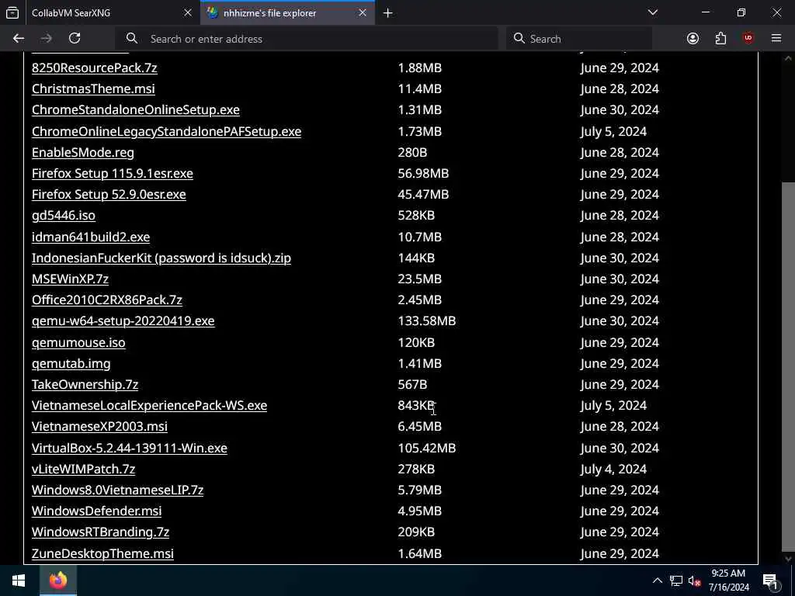Open the Firefox account icon
This screenshot has width=795, height=596.
coord(693,39)
